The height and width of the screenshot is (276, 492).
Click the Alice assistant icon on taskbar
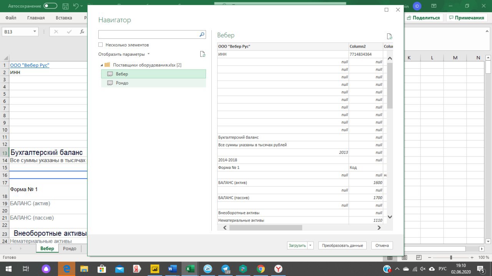(x=47, y=269)
